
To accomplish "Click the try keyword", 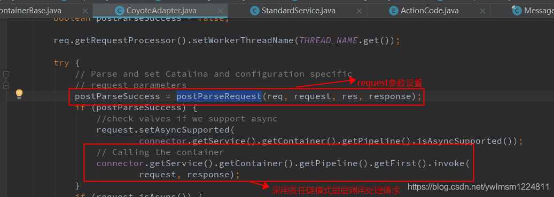I will point(61,63).
